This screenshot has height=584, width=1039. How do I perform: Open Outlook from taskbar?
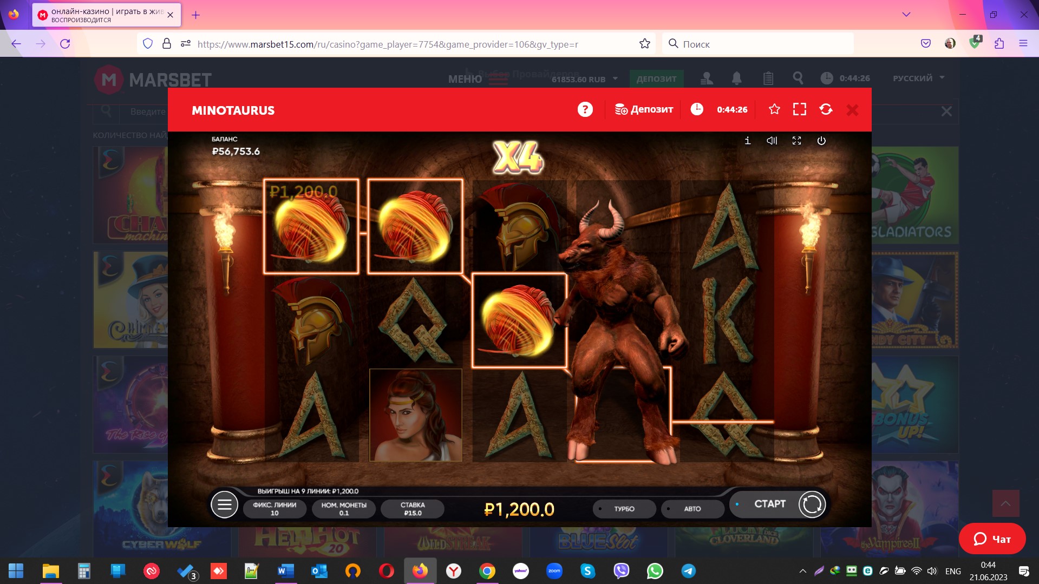click(x=319, y=571)
